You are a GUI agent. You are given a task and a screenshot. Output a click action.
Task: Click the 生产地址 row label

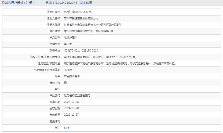tap(55, 31)
